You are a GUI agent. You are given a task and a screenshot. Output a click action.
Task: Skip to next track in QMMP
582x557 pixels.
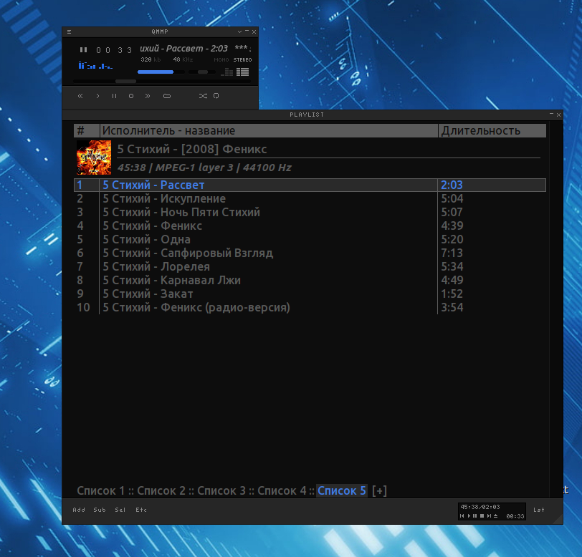(x=148, y=96)
